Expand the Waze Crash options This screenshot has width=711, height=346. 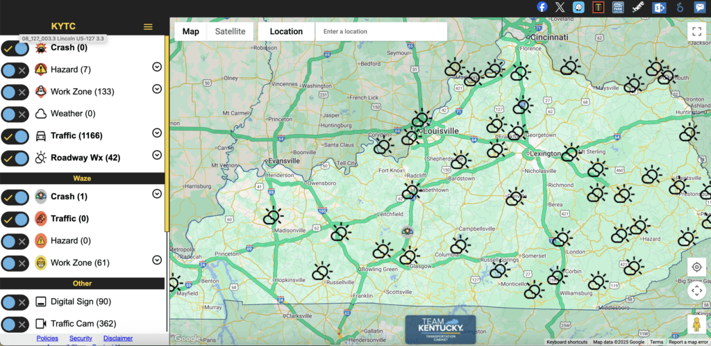[x=157, y=194]
